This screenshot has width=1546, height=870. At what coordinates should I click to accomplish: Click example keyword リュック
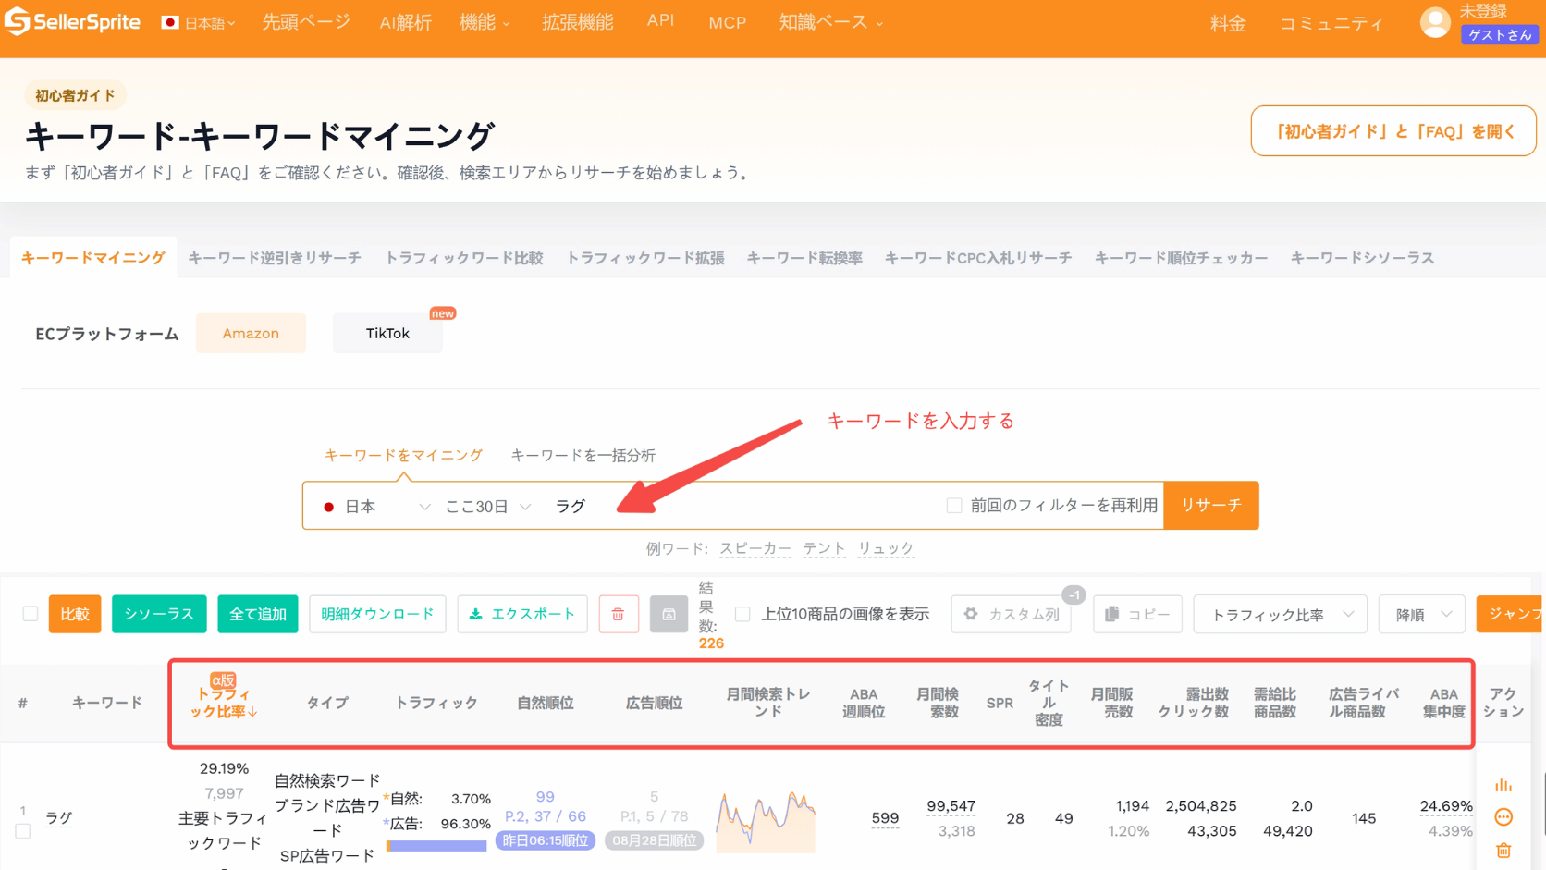(x=886, y=548)
